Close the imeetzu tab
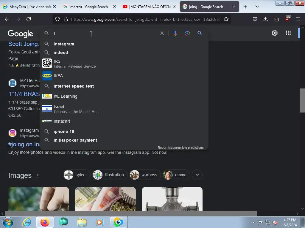Image resolution: width=305 pixels, height=228 pixels. pos(114,7)
